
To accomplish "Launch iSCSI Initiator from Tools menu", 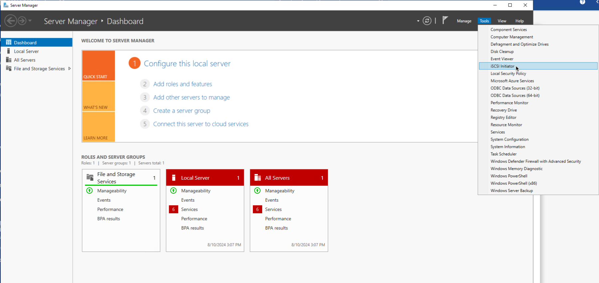I will coord(538,66).
